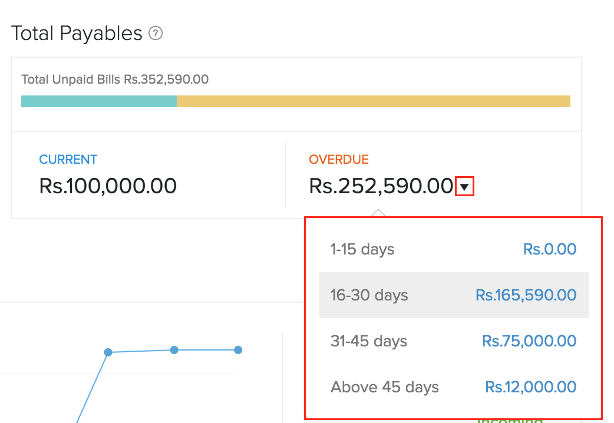The image size is (614, 423).
Task: Click the help icon beside Total Payables
Action: [156, 34]
